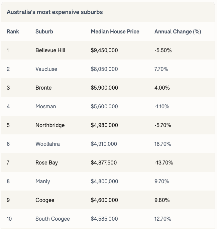Click the Northbridge suburb cell
The height and width of the screenshot is (229, 217).
coord(50,125)
